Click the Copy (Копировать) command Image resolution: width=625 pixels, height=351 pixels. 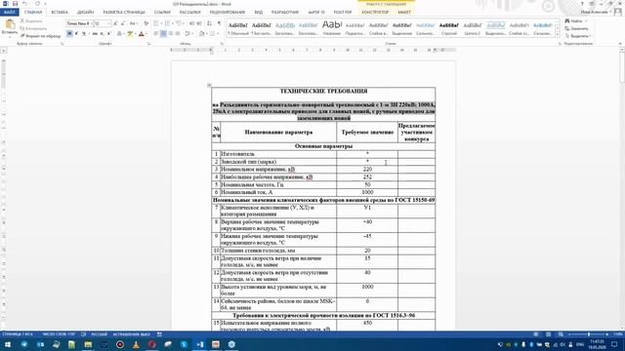coord(33,28)
